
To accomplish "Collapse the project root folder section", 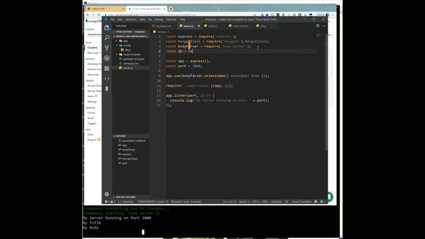I will click(131, 37).
